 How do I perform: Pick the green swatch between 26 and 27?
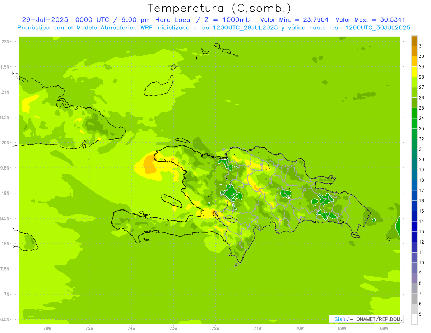(414, 92)
